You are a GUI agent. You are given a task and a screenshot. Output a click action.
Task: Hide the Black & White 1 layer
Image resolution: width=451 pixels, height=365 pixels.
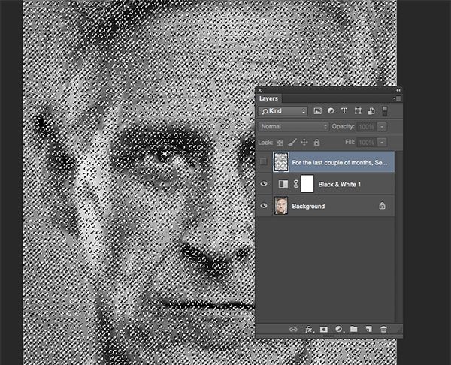point(262,184)
